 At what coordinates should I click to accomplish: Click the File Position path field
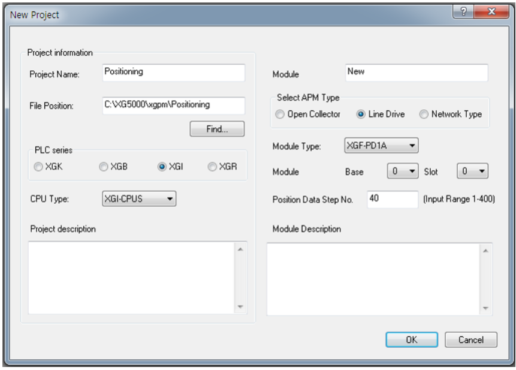click(x=192, y=104)
